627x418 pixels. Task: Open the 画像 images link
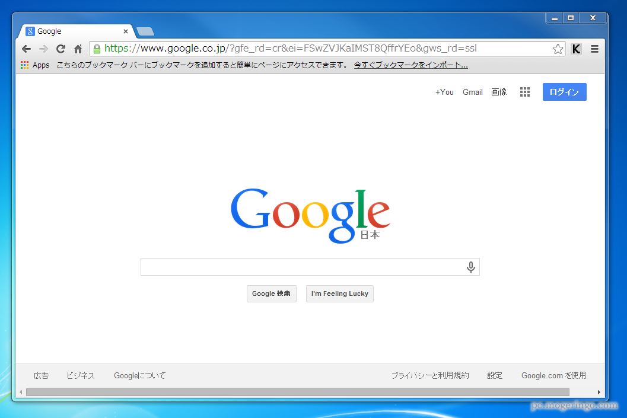pos(499,92)
